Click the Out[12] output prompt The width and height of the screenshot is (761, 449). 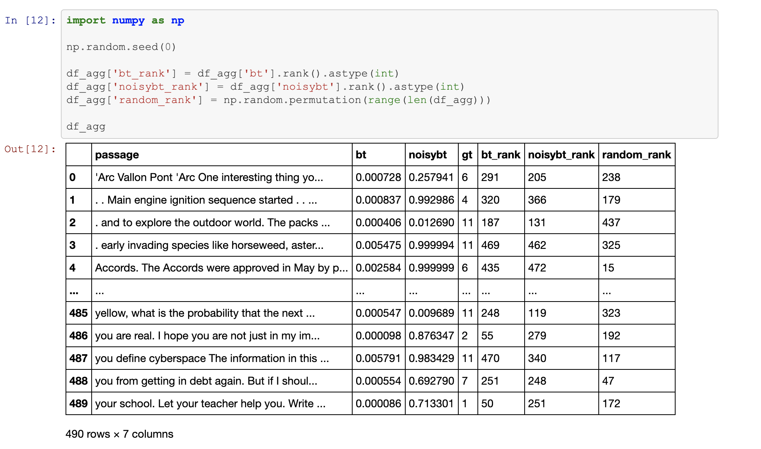tap(30, 149)
